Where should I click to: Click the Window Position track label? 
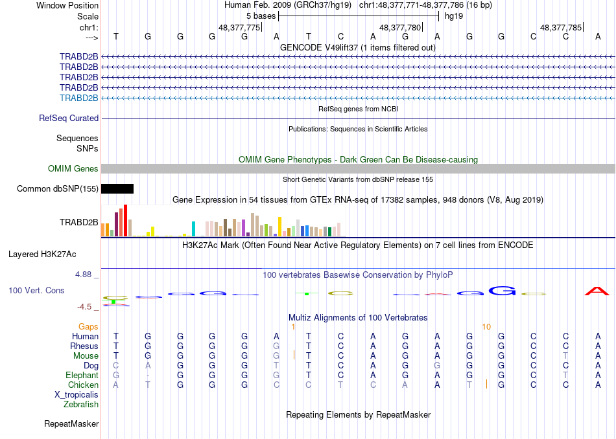coord(67,5)
